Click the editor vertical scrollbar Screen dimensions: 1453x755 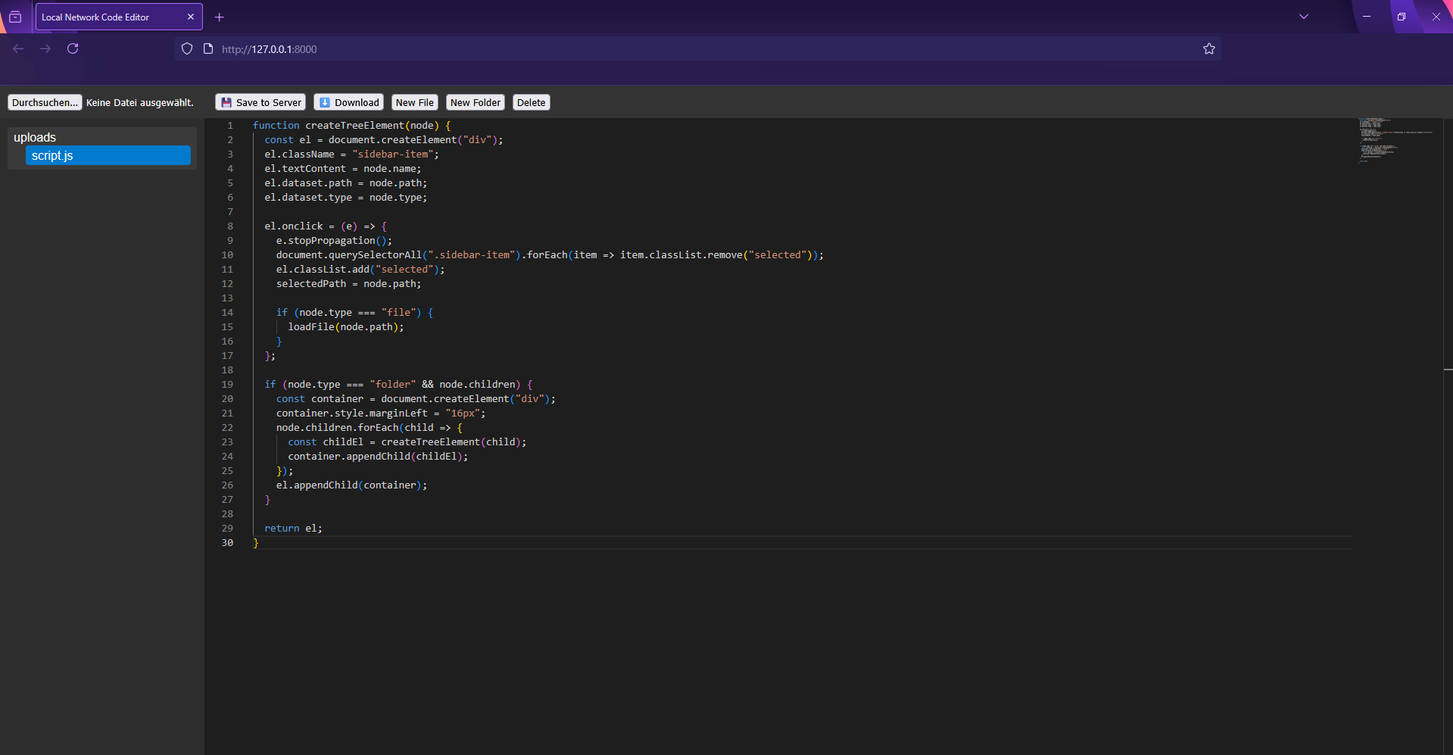pos(1448,436)
